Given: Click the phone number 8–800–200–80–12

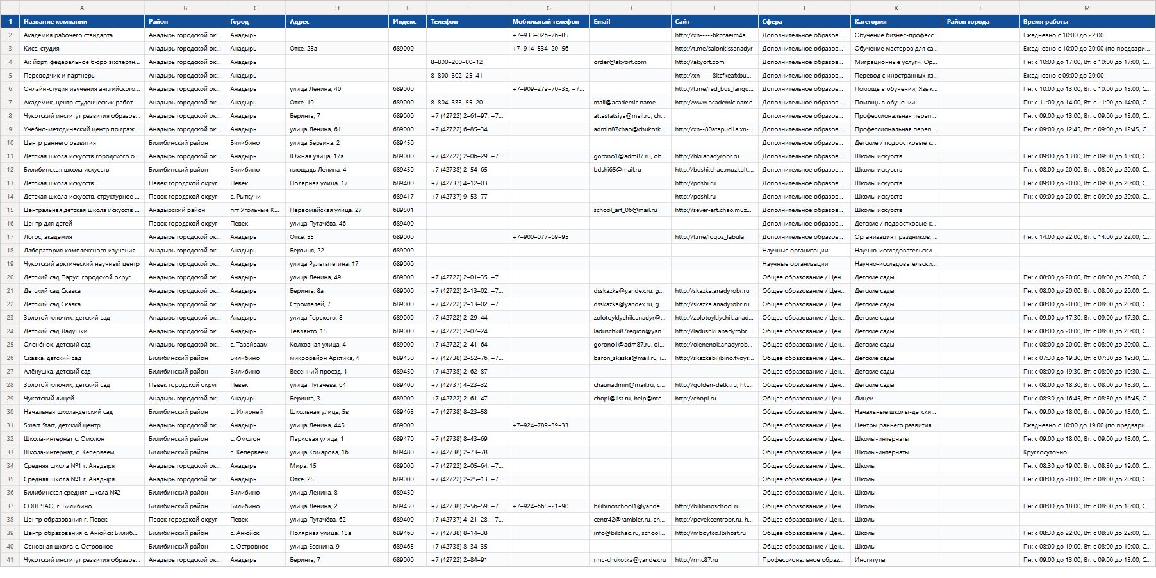Looking at the screenshot, I should [467, 62].
